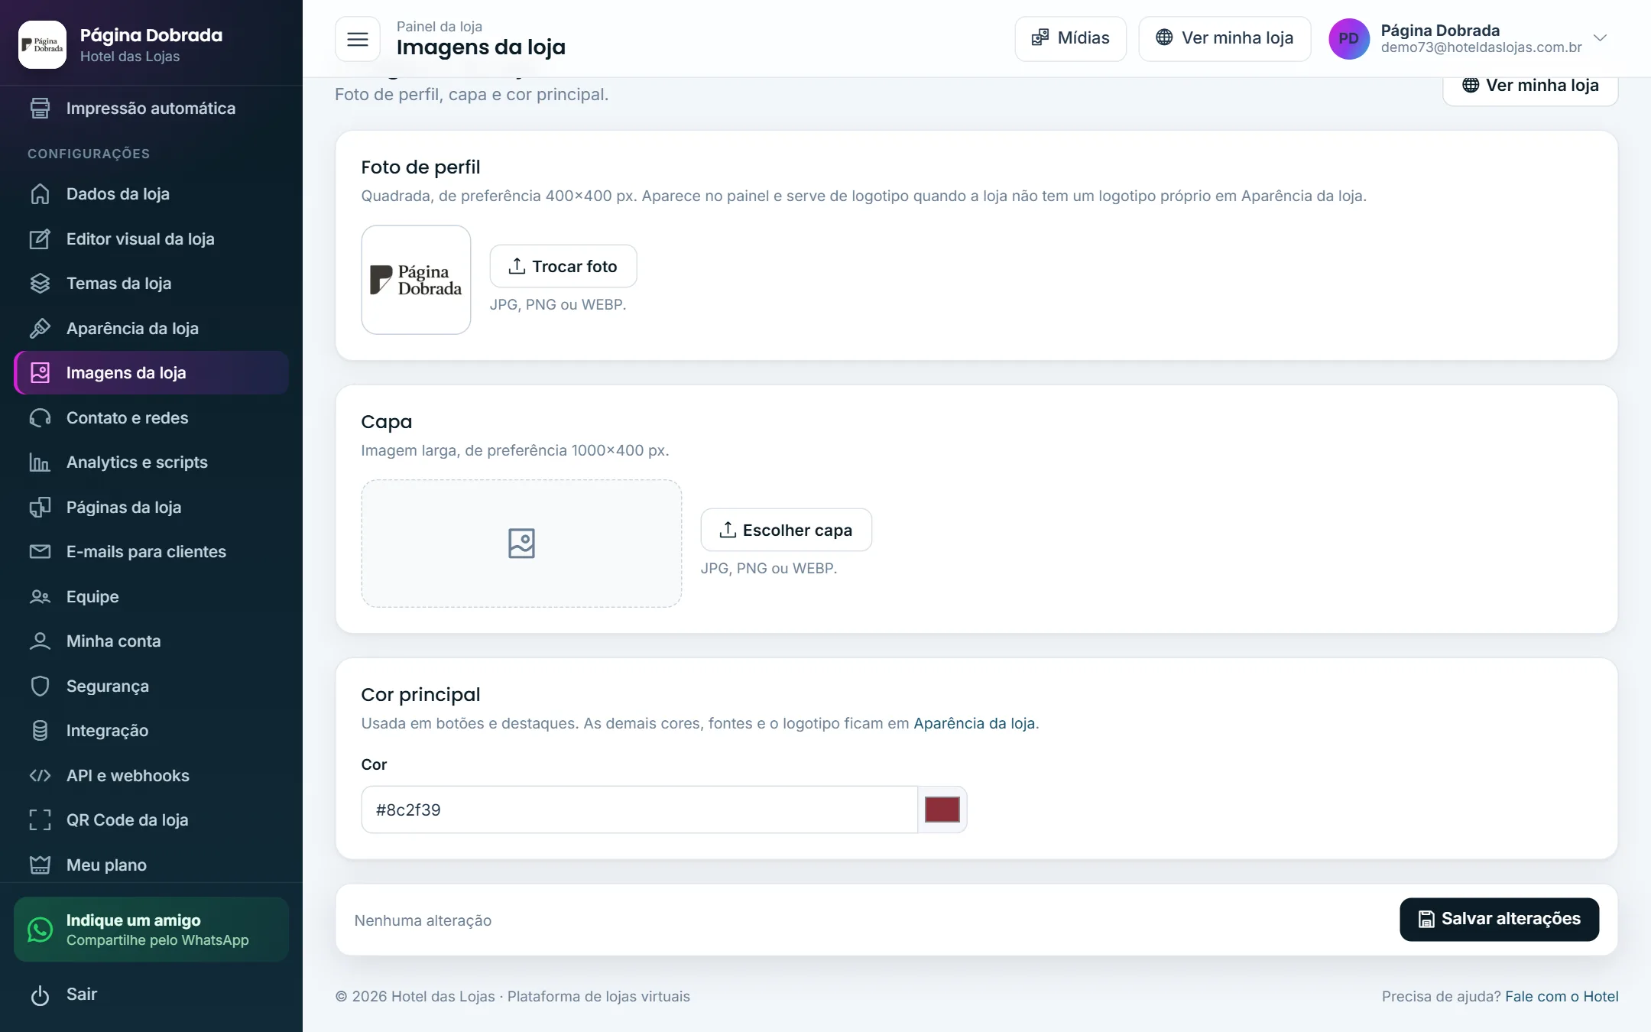Click the Páginas da loja icon

(x=40, y=508)
